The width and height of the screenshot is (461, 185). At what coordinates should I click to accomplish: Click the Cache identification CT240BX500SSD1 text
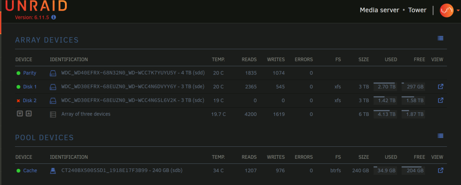pyautogui.click(x=122, y=170)
